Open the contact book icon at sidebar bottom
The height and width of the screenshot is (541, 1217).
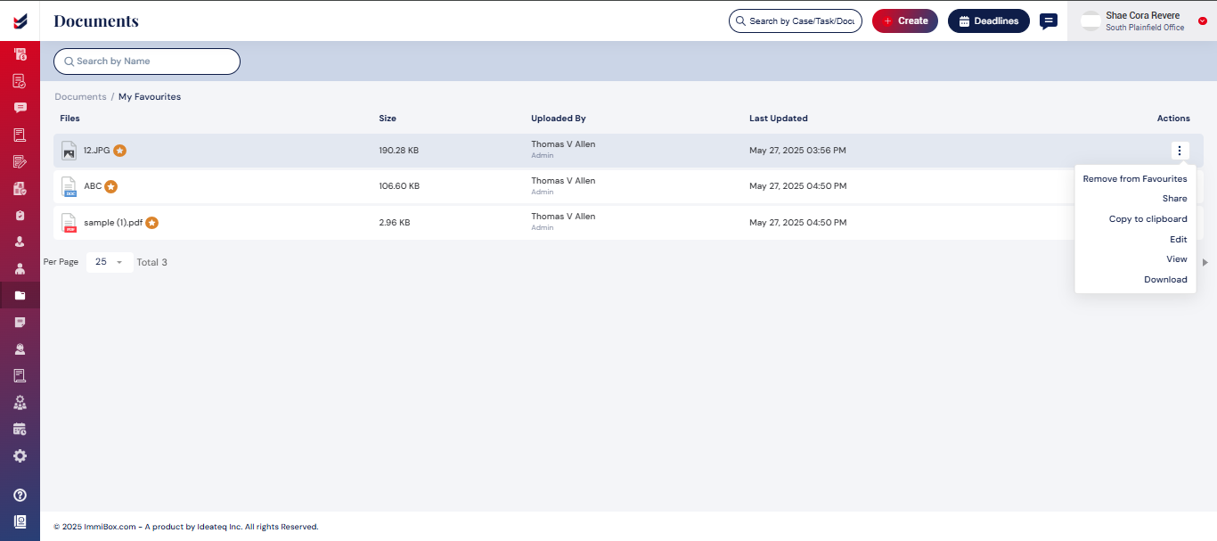coord(20,521)
